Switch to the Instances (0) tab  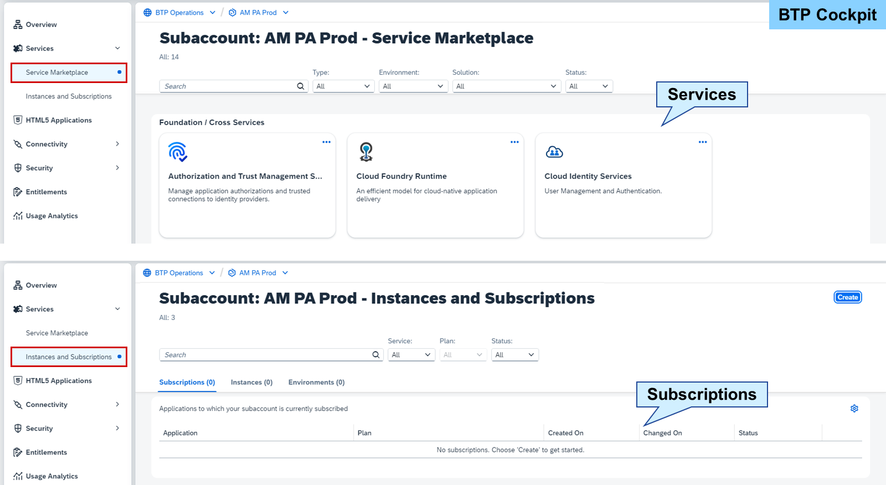point(252,383)
